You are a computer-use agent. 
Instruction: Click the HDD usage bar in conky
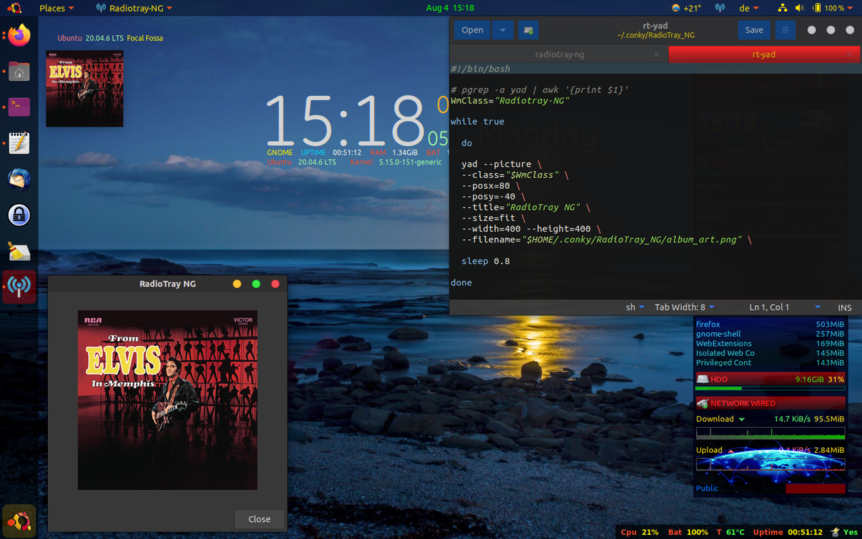[770, 389]
